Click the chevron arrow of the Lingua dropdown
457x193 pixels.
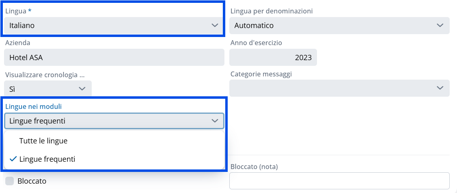[x=215, y=26]
